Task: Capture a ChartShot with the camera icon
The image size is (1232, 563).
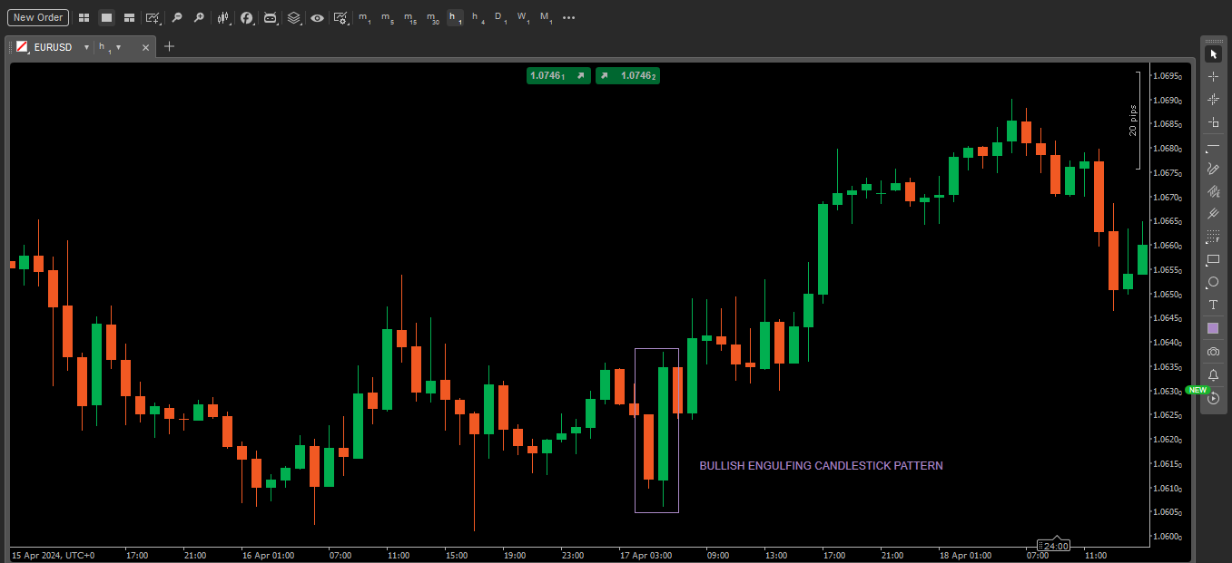Action: pos(1213,352)
